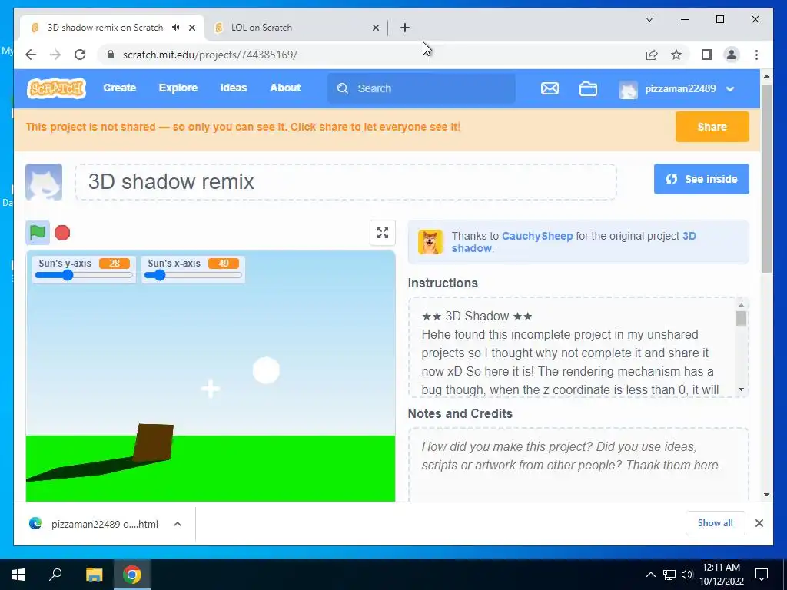The width and height of the screenshot is (787, 590).
Task: Open the Chrome profile icon
Action: pos(732,55)
